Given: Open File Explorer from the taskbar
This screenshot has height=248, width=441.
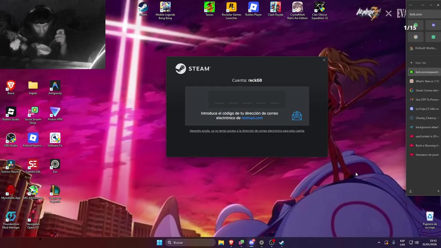Looking at the screenshot, I should click(x=221, y=242).
